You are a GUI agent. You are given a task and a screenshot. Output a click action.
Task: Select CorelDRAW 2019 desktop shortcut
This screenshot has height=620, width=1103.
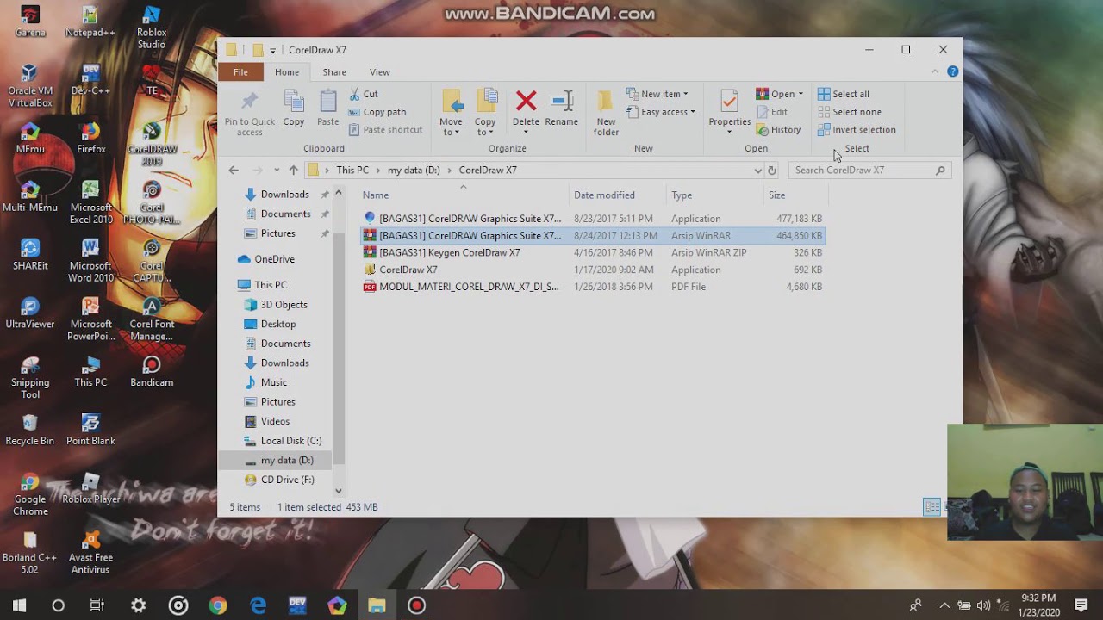[152, 144]
